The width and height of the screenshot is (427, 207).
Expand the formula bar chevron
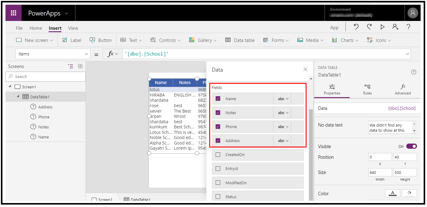408,54
